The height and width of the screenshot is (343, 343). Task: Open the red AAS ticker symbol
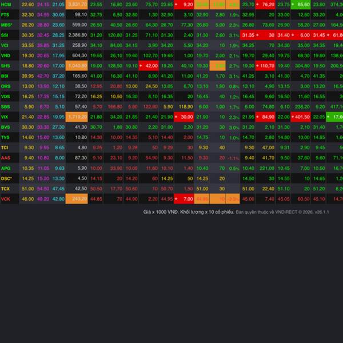pos(6,158)
